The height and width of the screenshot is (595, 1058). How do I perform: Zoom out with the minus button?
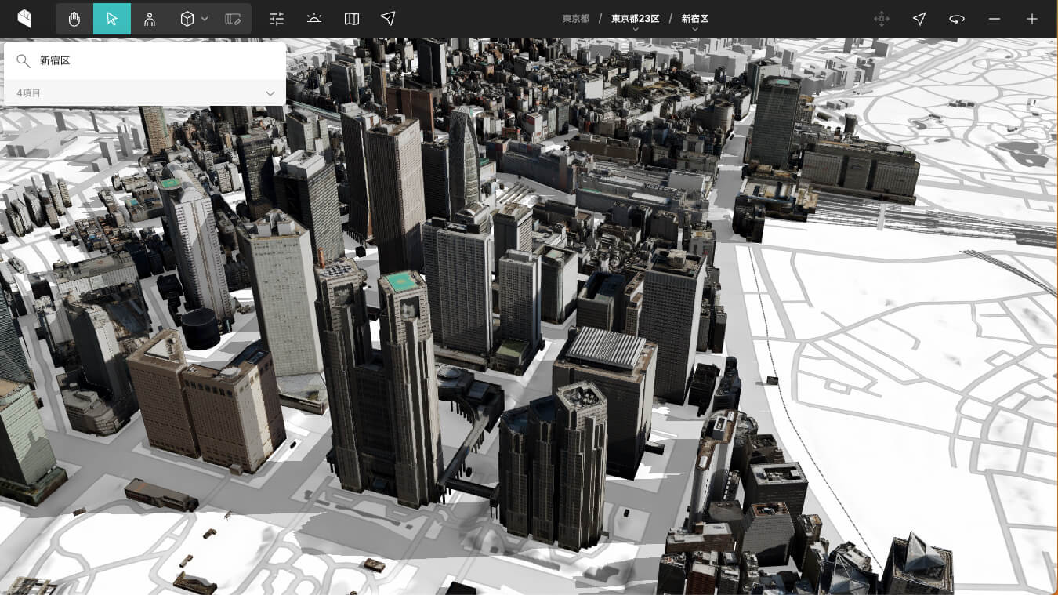pos(995,19)
